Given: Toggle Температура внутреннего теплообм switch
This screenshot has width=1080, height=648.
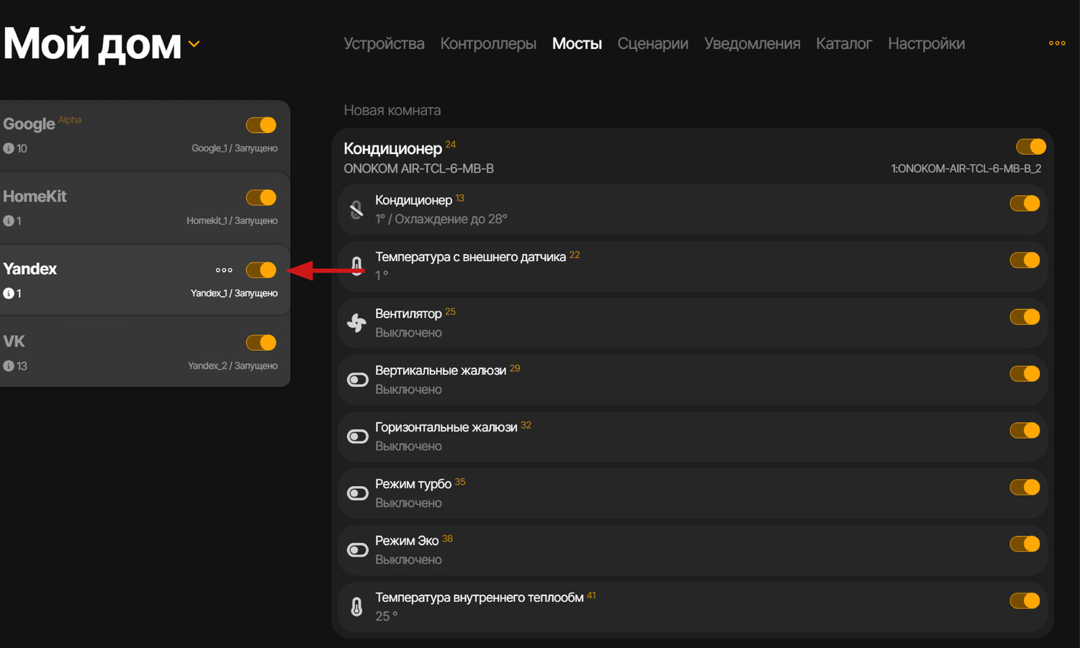Looking at the screenshot, I should (1025, 601).
